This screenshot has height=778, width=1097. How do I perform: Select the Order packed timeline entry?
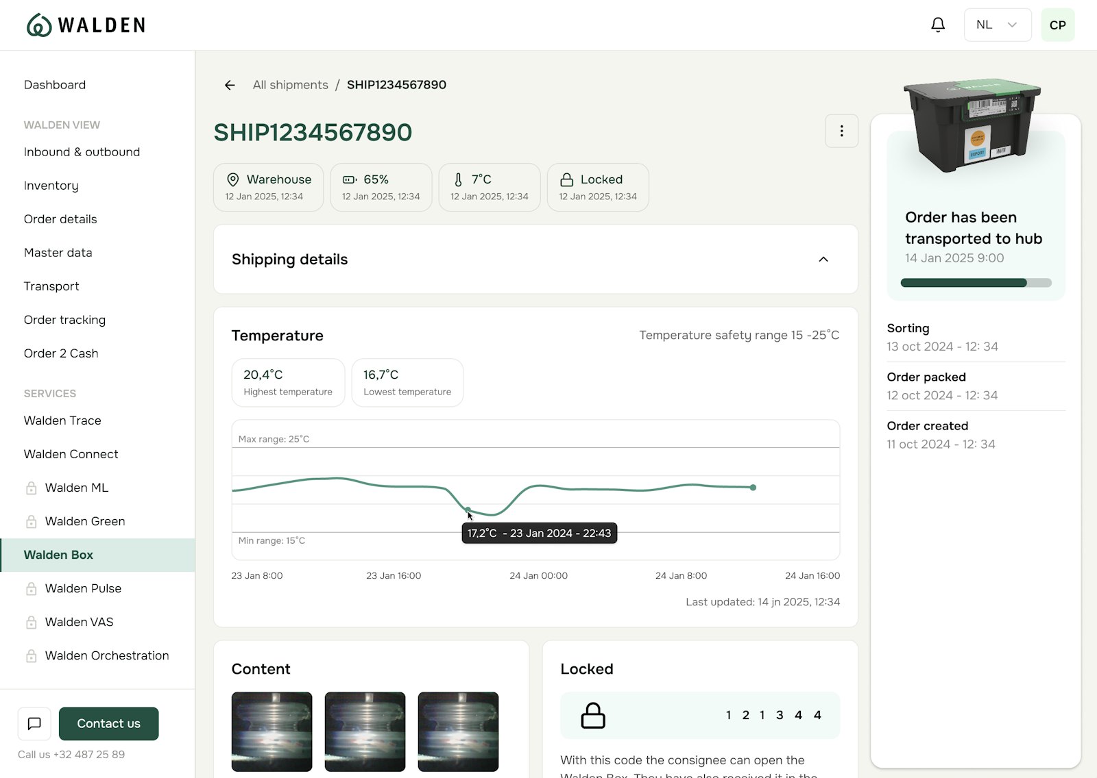976,386
